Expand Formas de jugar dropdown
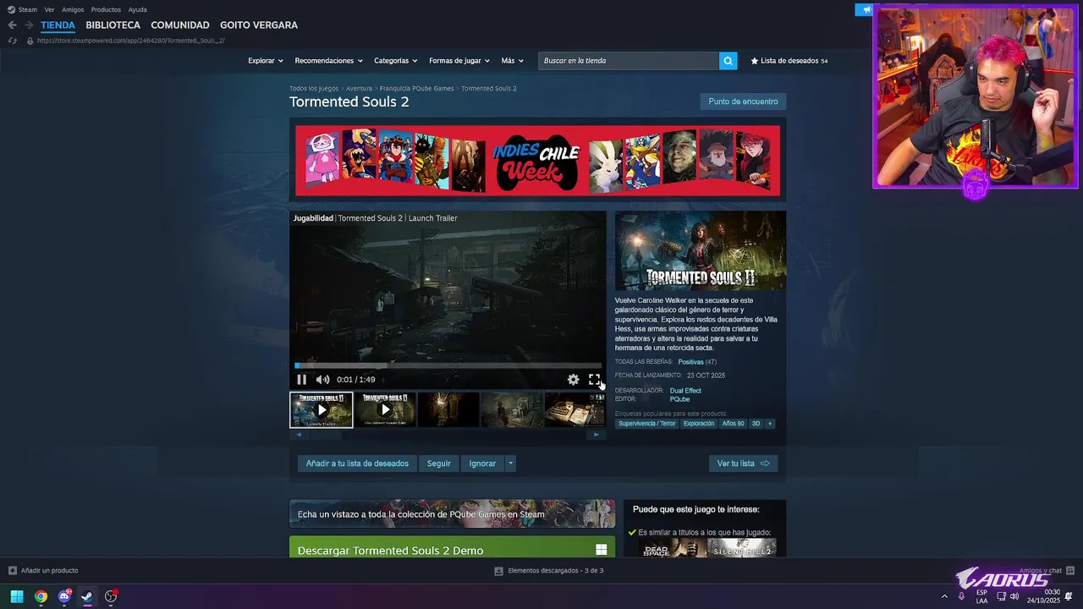This screenshot has height=609, width=1083. click(x=459, y=61)
